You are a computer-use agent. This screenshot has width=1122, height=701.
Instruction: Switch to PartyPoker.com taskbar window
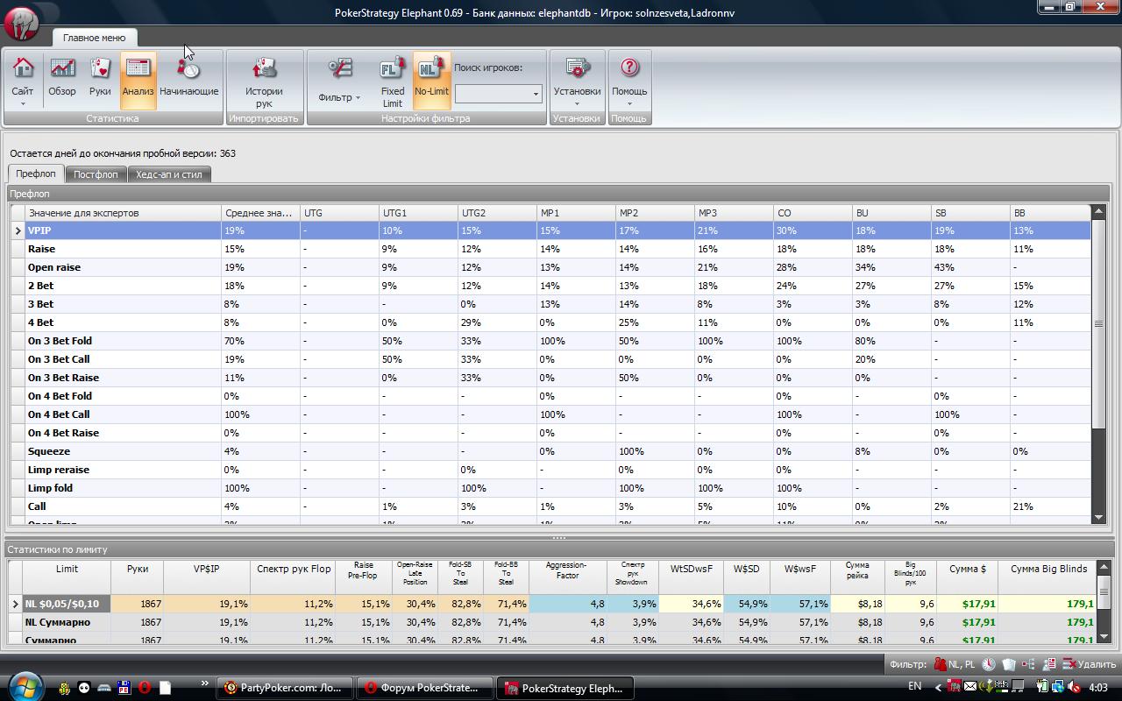point(285,688)
